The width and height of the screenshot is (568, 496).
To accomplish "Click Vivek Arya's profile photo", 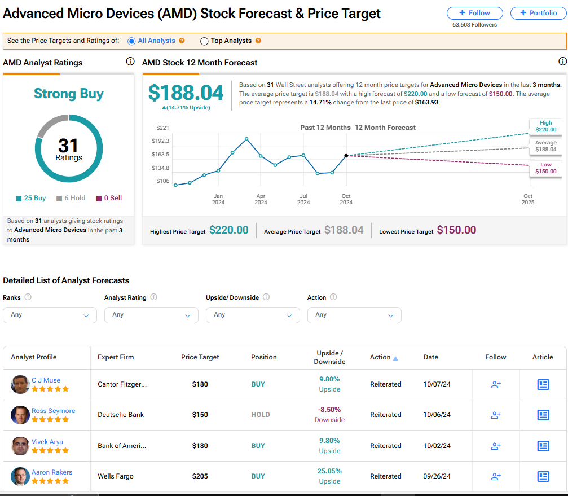I will click(20, 446).
